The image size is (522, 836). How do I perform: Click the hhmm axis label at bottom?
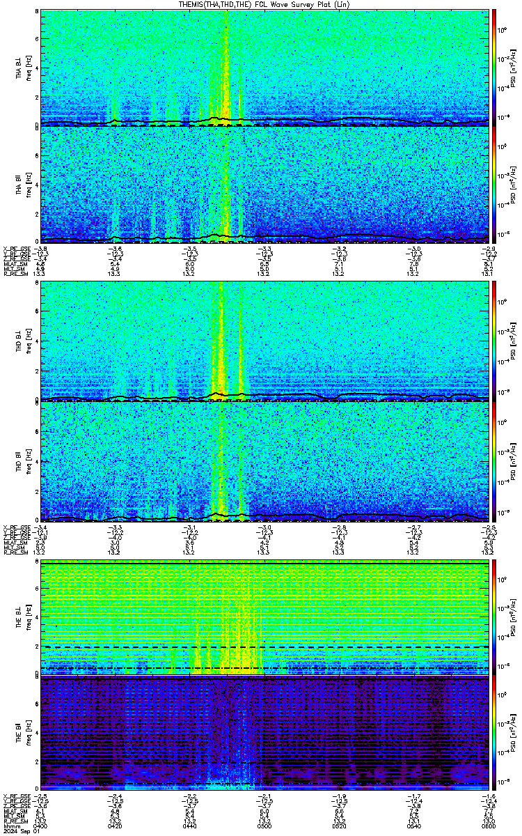10,826
